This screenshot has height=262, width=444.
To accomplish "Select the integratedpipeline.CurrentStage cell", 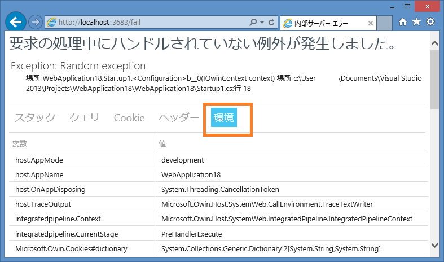I will 82,234.
